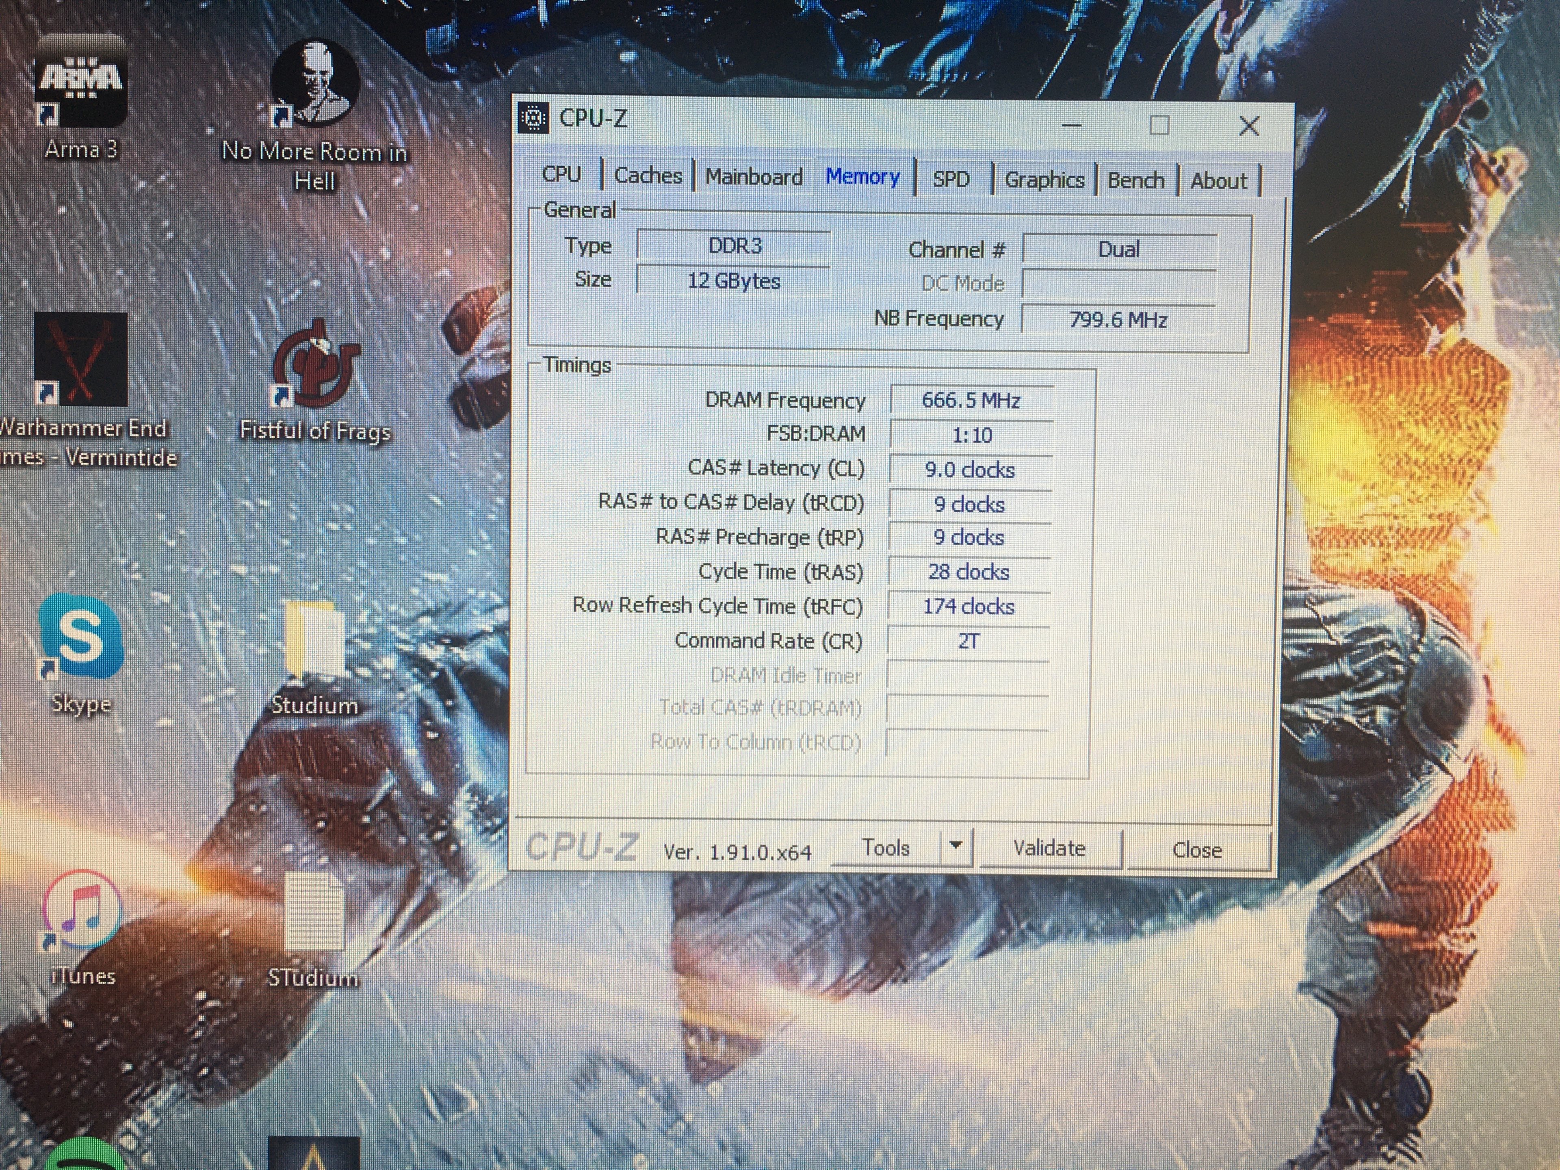
Task: Open the Skype desktop icon
Action: point(80,638)
